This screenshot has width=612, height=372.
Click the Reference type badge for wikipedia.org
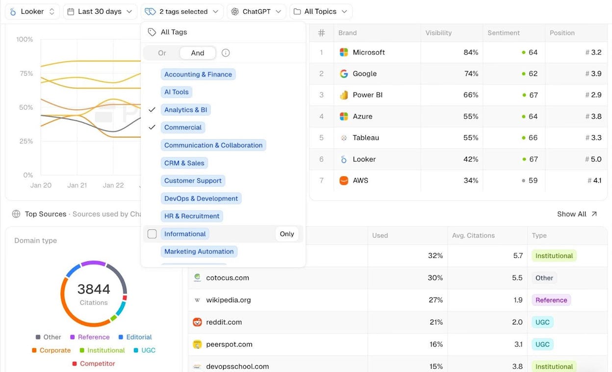coord(551,300)
